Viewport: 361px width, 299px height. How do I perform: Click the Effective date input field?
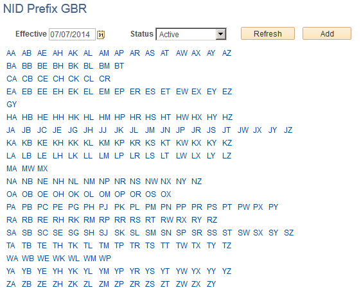72,35
